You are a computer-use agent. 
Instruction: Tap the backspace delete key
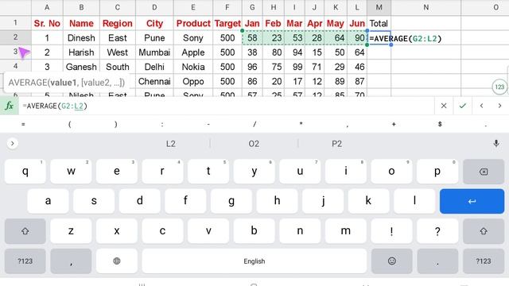click(484, 172)
